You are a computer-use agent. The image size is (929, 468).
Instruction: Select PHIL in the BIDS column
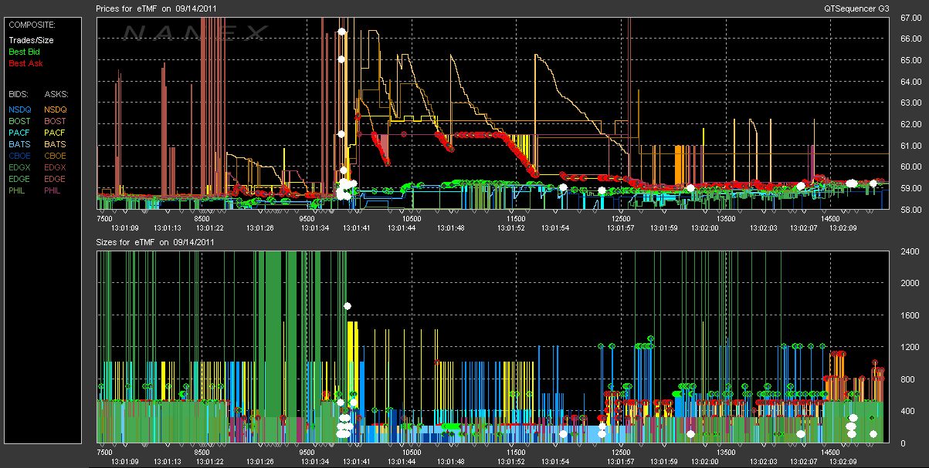(x=19, y=190)
